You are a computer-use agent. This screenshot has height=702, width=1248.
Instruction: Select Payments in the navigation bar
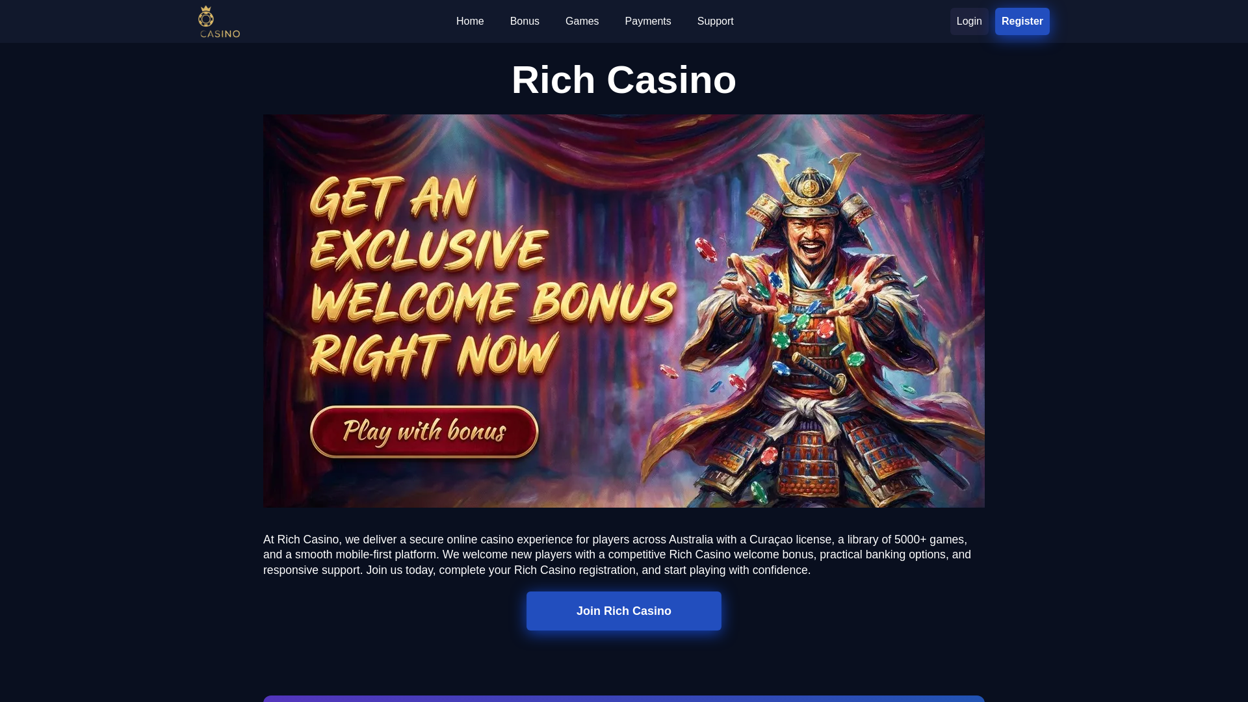(x=647, y=21)
